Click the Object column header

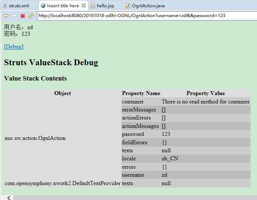tap(63, 93)
